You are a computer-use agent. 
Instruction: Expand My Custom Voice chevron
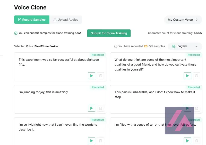point(197,20)
